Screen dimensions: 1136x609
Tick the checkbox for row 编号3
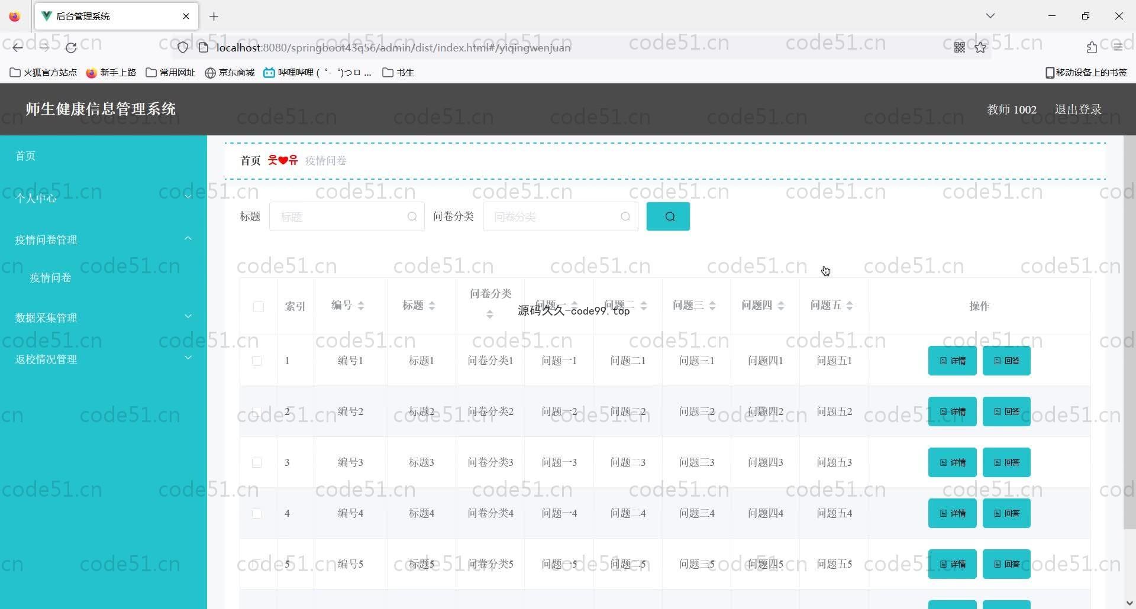point(257,462)
